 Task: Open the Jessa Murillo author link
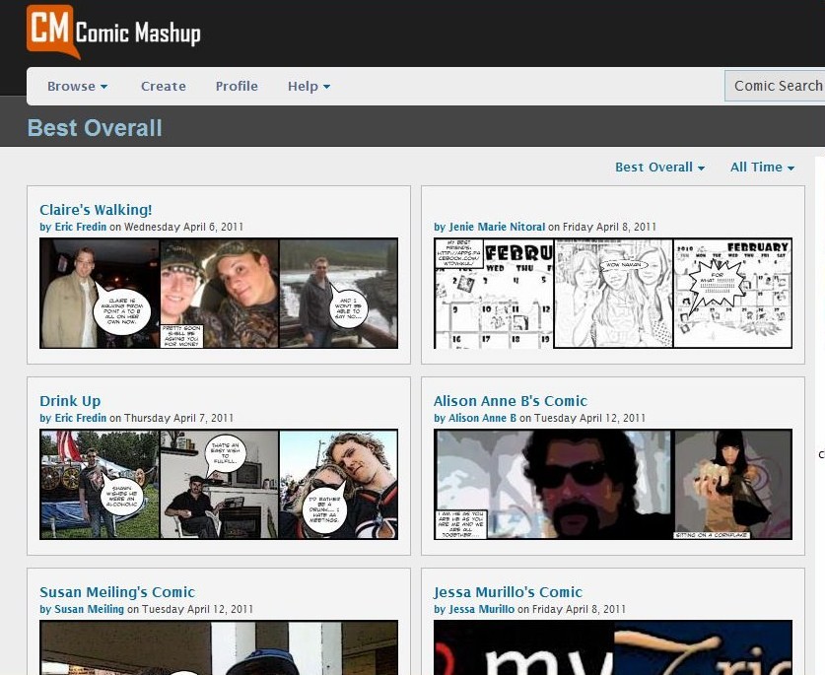[481, 609]
